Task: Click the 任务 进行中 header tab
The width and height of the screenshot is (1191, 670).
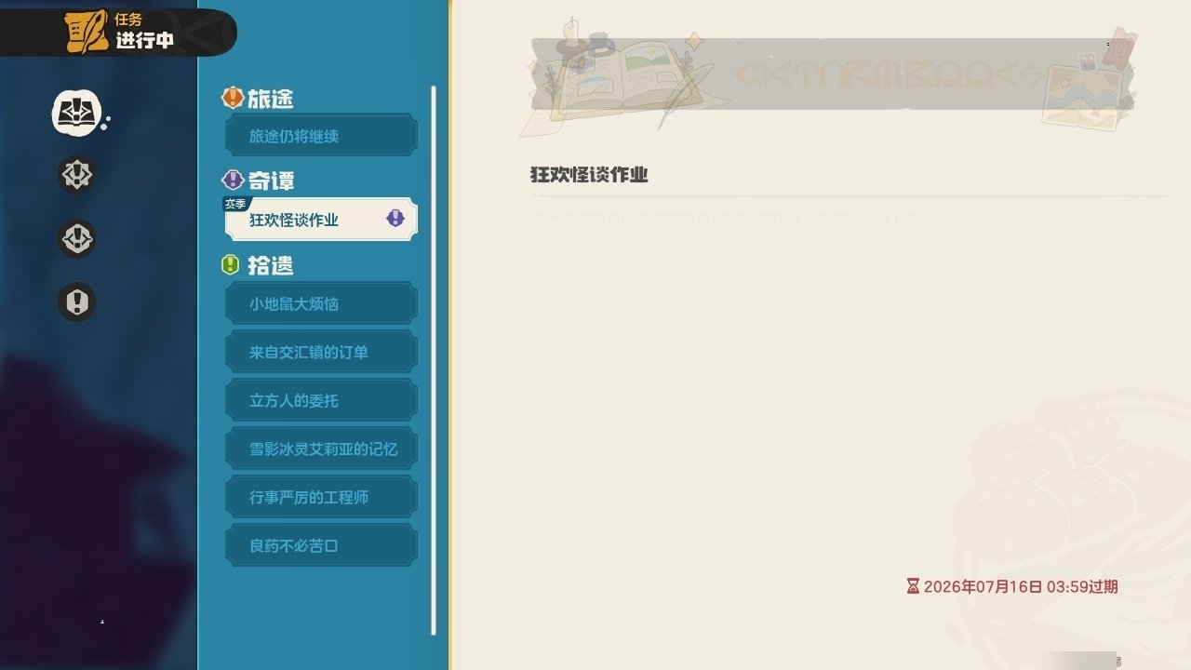Action: pos(118,33)
